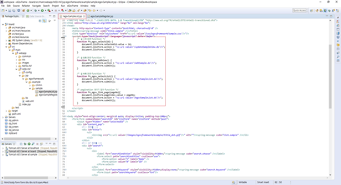Open the Debug button dropdown arrow

[38, 10]
